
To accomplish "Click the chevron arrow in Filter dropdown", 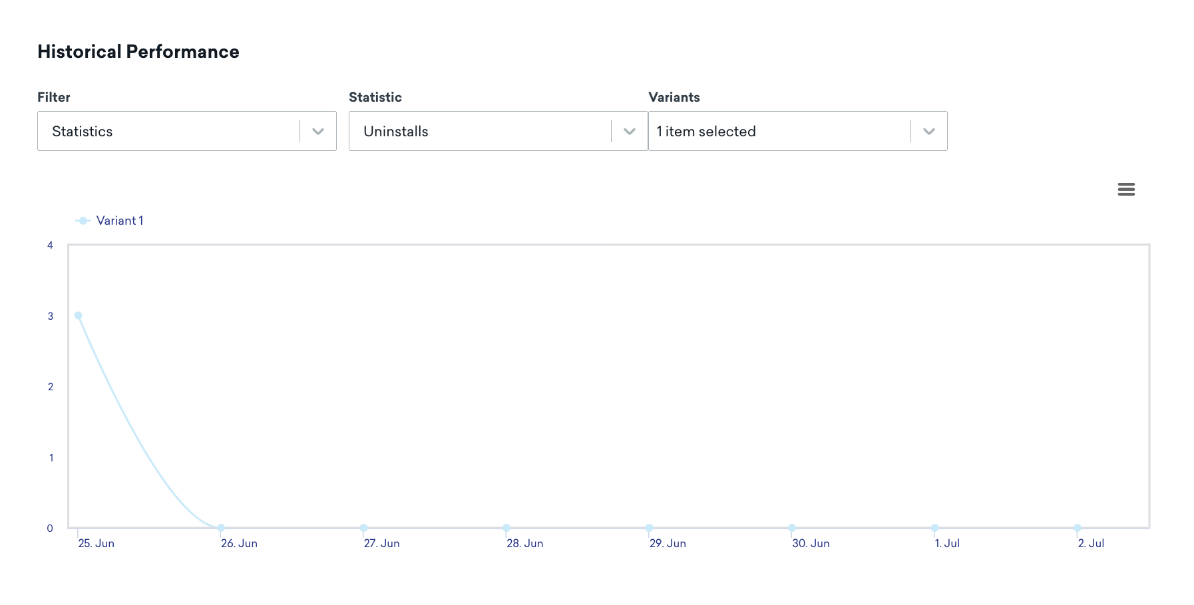I will click(318, 132).
